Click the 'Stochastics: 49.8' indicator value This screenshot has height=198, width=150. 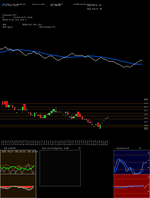[9, 15]
